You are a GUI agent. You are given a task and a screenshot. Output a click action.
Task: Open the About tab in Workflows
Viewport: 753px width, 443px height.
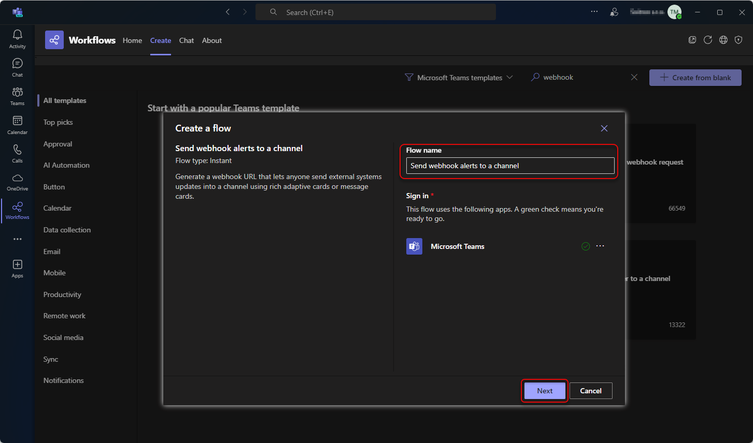(x=211, y=40)
